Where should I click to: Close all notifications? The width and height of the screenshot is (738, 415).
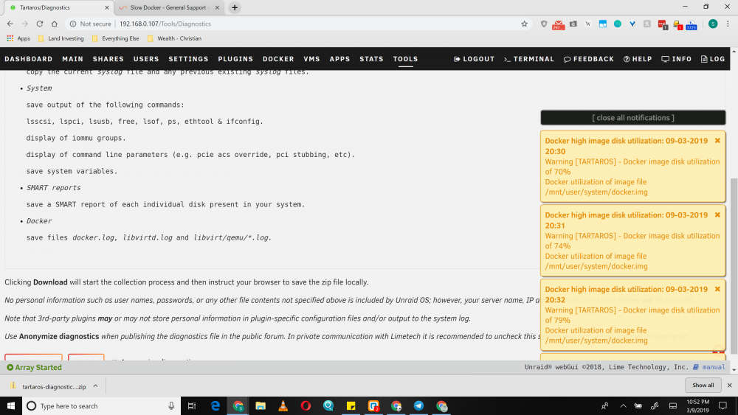[x=633, y=117]
